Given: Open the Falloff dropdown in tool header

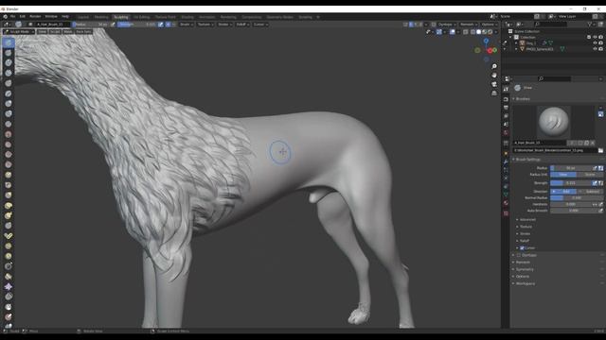Looking at the screenshot, I should tap(242, 25).
